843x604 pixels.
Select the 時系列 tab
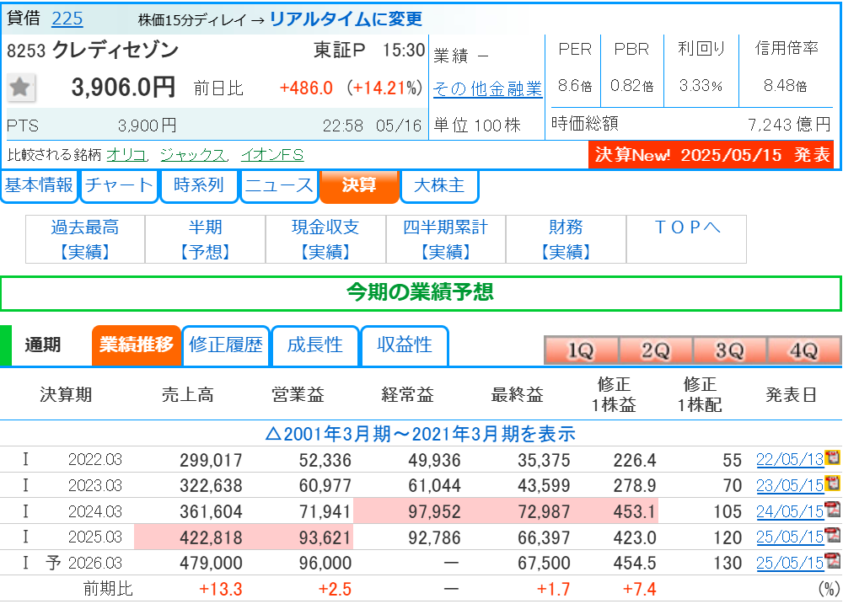tap(199, 186)
